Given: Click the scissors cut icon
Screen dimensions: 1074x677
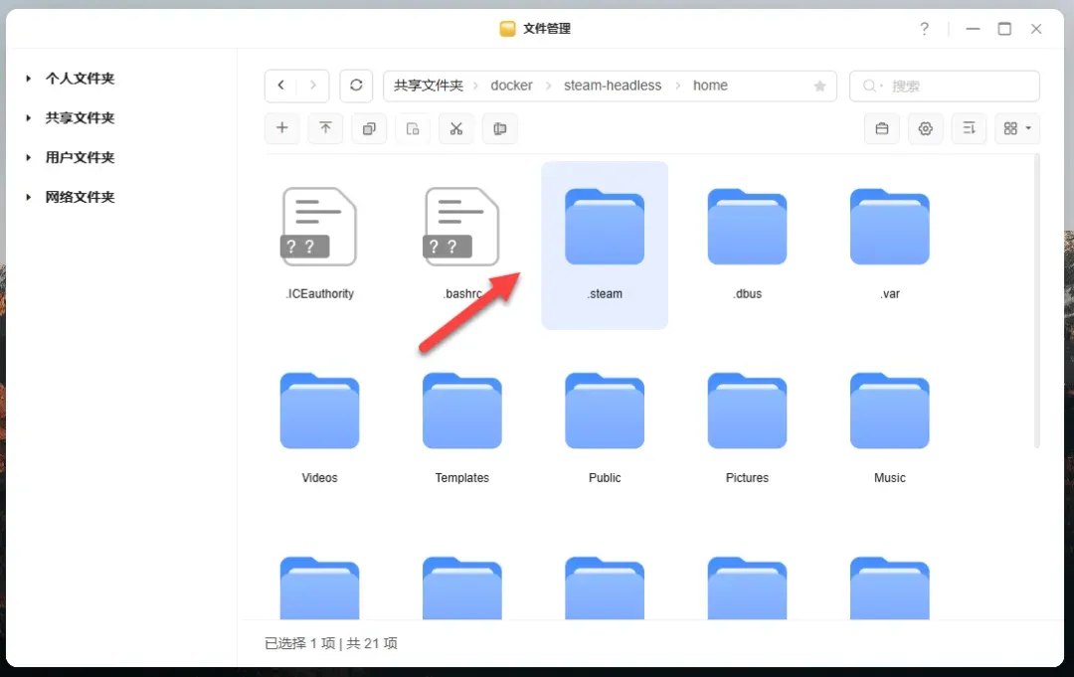Looking at the screenshot, I should [x=455, y=128].
